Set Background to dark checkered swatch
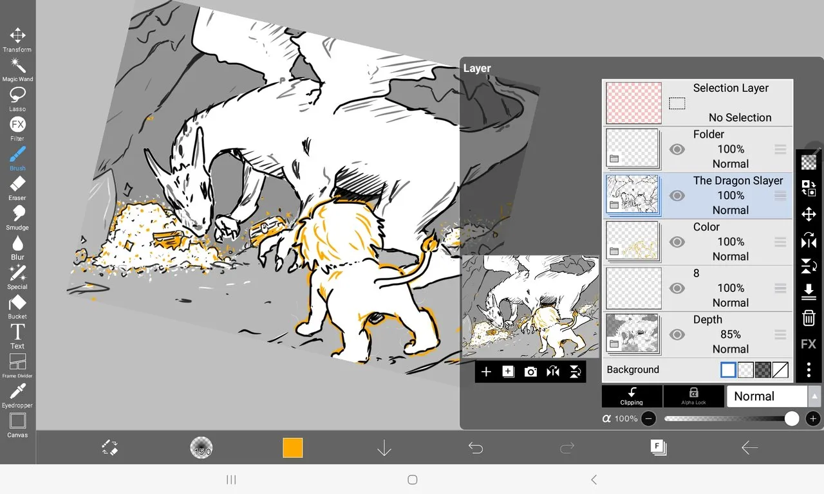Viewport: 824px width, 494px height. (763, 370)
